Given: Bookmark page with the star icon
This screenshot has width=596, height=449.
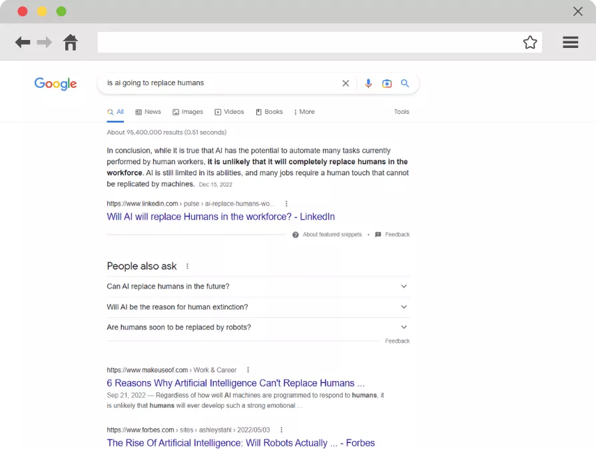Looking at the screenshot, I should click(x=530, y=43).
